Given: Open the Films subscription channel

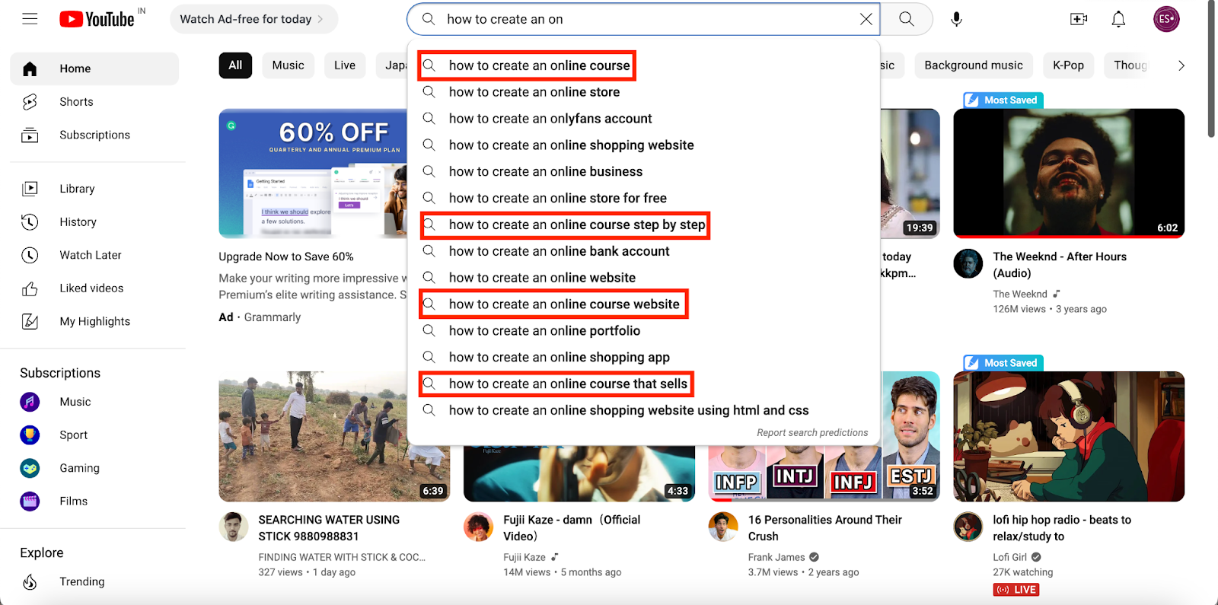Looking at the screenshot, I should tap(94, 502).
